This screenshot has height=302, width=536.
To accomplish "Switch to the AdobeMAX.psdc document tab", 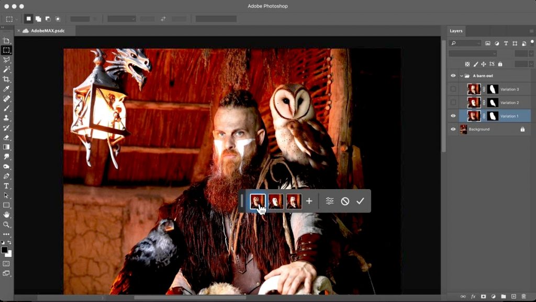I will pos(47,31).
